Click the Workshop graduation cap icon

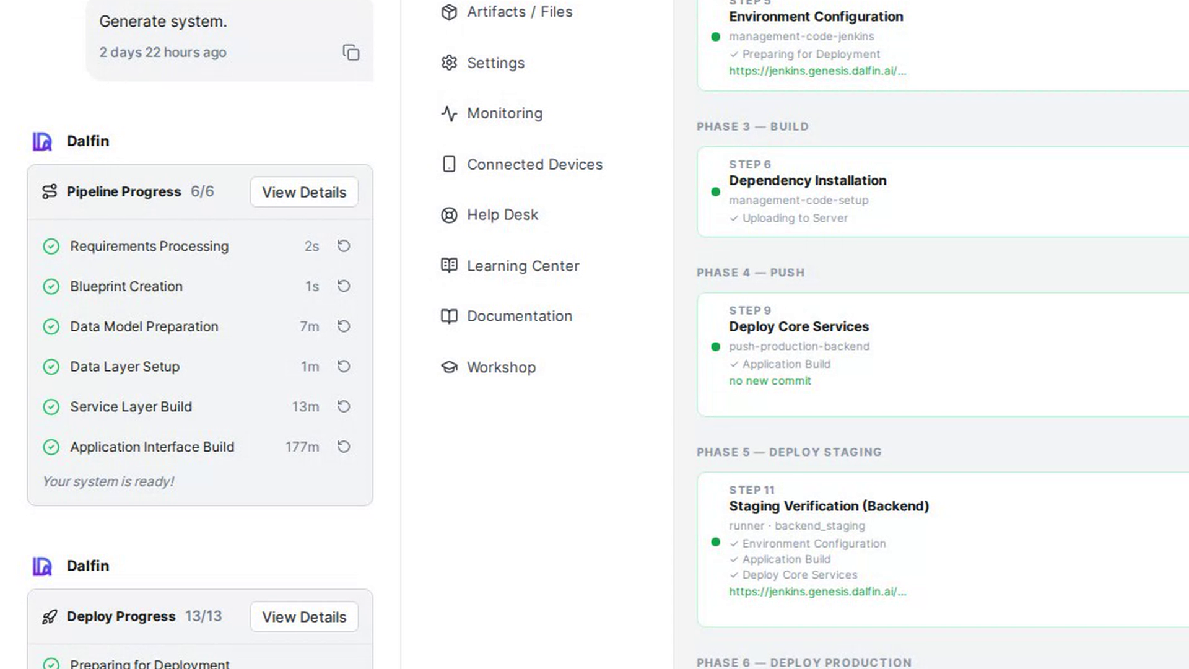click(x=449, y=367)
